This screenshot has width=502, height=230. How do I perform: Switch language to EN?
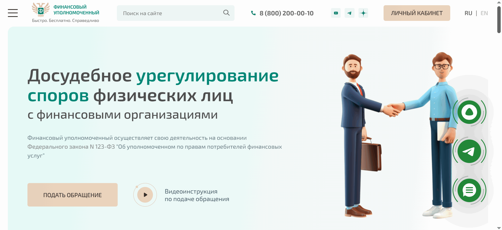coord(484,13)
